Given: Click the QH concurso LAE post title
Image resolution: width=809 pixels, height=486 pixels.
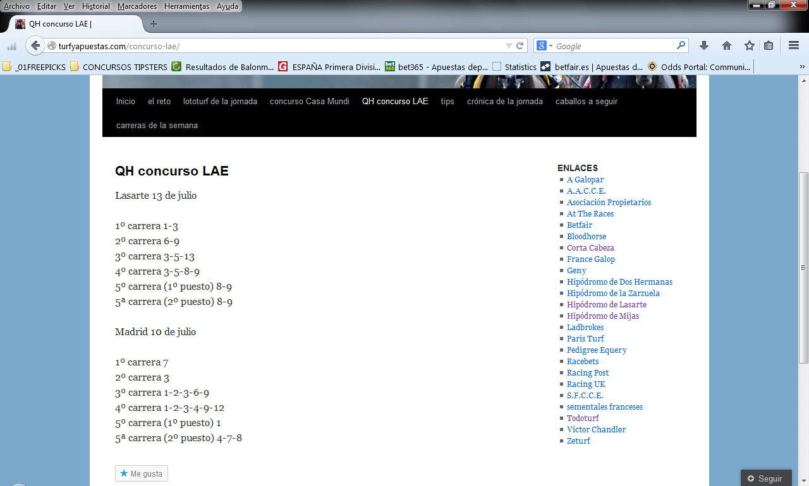Looking at the screenshot, I should [172, 171].
